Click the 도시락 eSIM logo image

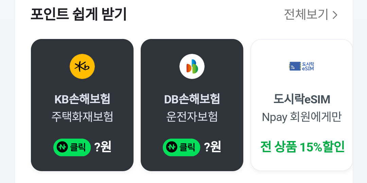coord(302,66)
